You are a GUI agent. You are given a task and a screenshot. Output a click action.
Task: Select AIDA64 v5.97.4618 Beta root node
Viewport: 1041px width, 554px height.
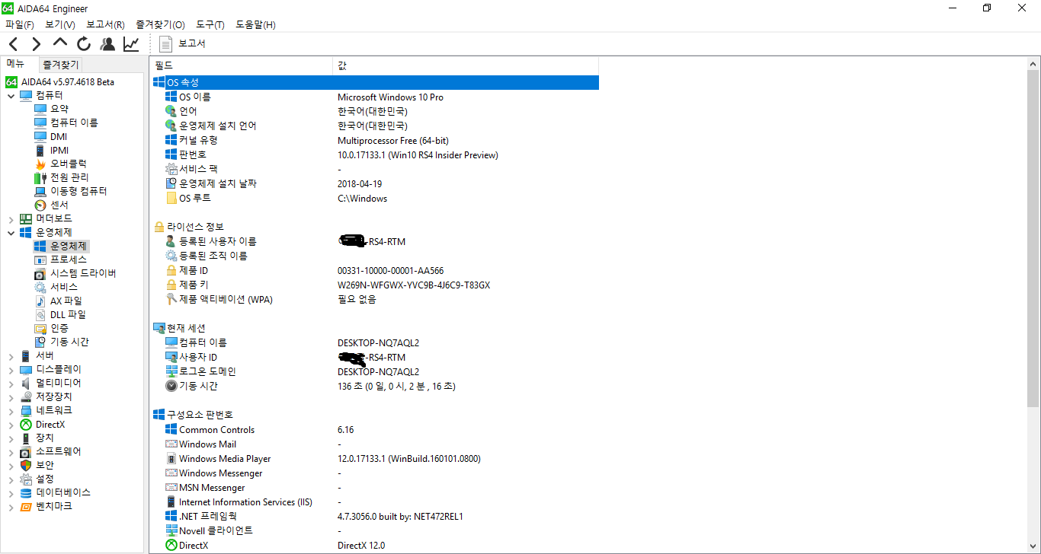point(60,81)
